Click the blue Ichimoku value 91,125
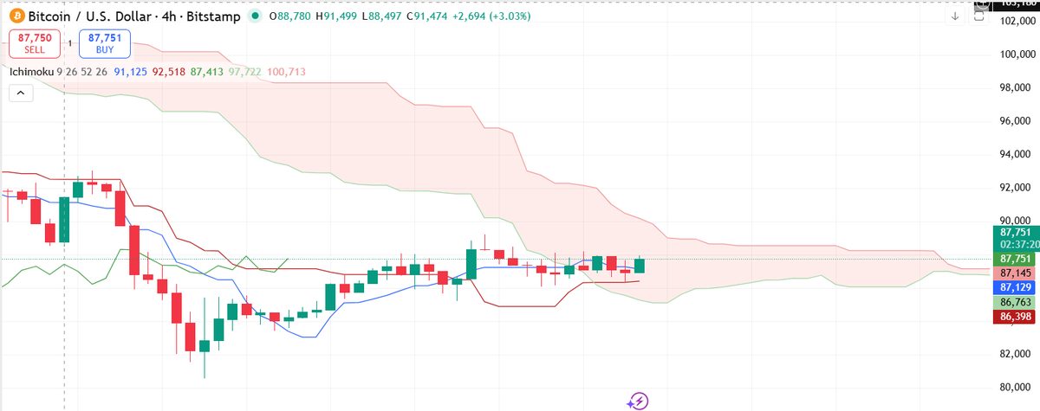 [x=130, y=72]
